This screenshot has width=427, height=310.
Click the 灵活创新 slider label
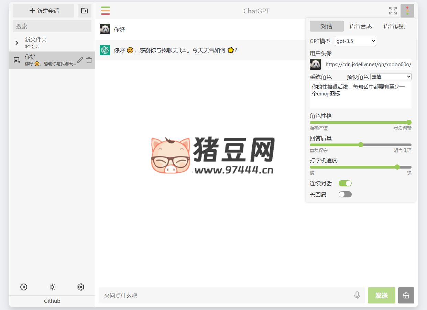[403, 128]
